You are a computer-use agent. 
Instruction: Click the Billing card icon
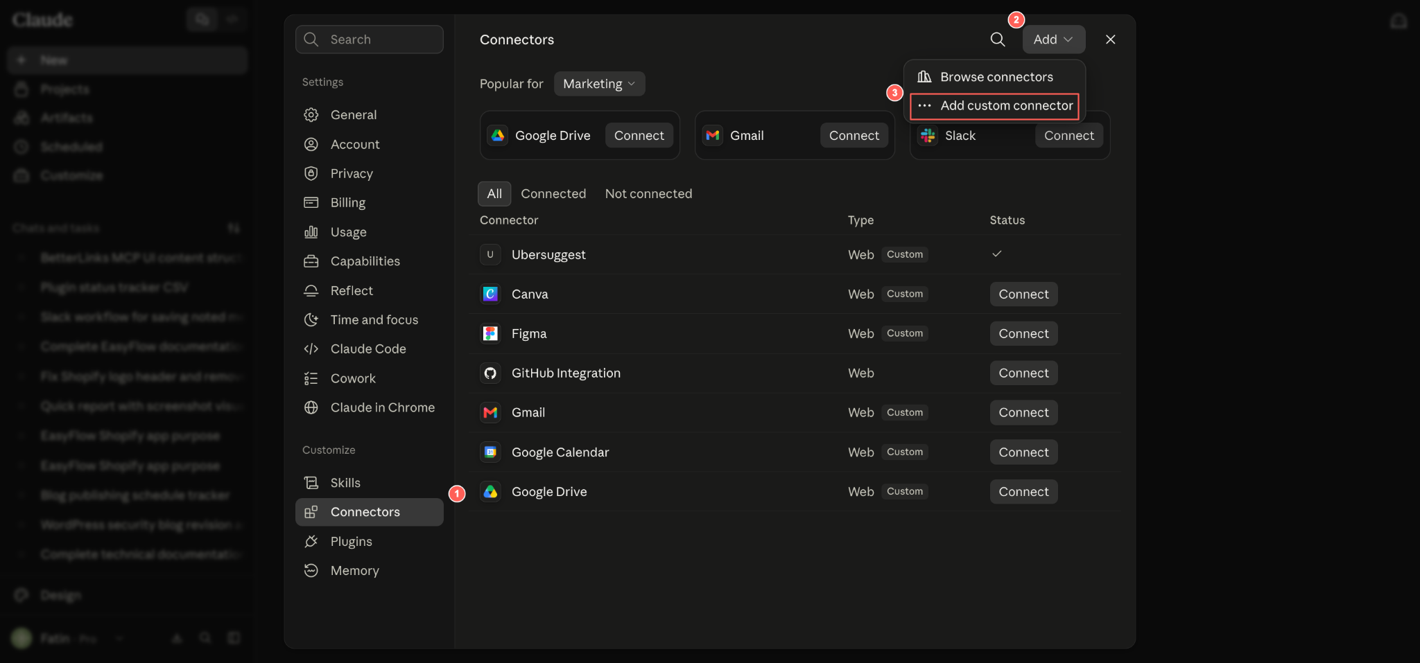(x=311, y=202)
